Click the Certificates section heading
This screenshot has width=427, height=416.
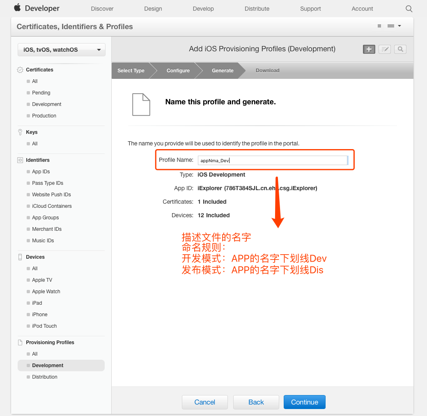[x=39, y=70]
